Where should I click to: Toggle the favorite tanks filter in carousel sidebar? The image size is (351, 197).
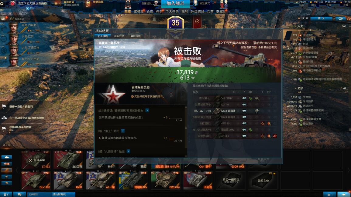7,170
